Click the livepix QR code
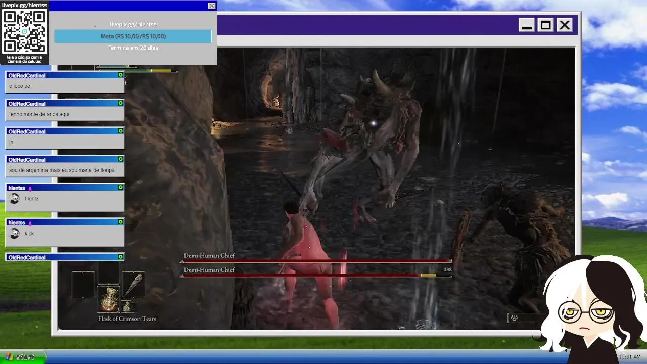This screenshot has height=364, width=647. [25, 31]
